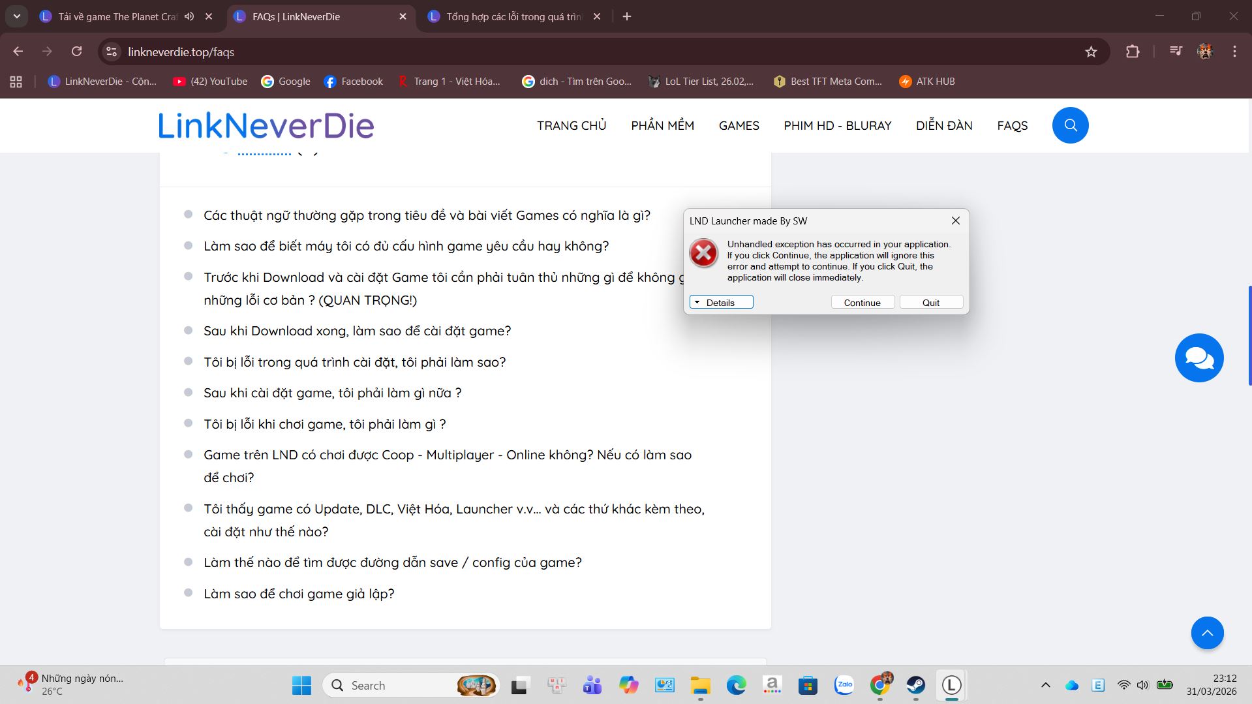Switch to the Tổng hợp các lỗi tab

click(x=513, y=16)
